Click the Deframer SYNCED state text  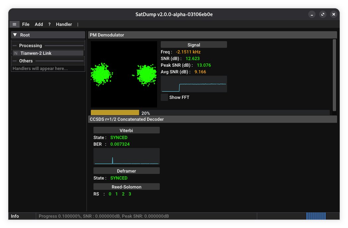coord(119,178)
